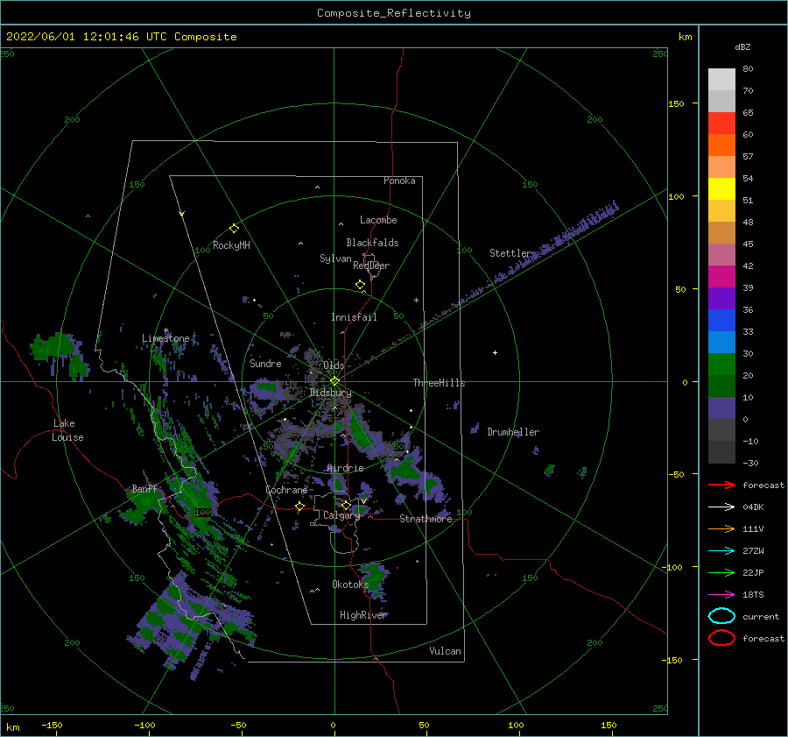
Task: Click the ThreeHills town label
Action: pos(440,383)
